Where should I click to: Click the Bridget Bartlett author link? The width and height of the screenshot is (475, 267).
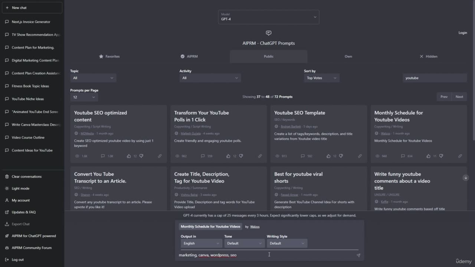point(291,126)
